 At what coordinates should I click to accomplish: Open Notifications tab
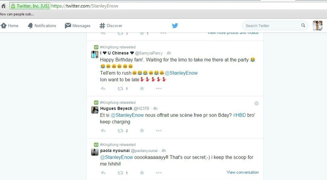(x=42, y=26)
